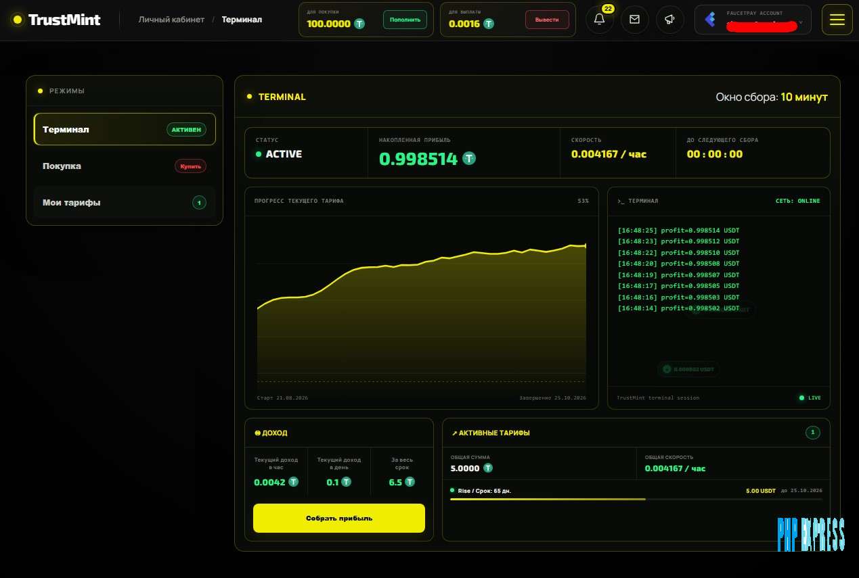
Task: Open the notifications bell icon
Action: [599, 20]
